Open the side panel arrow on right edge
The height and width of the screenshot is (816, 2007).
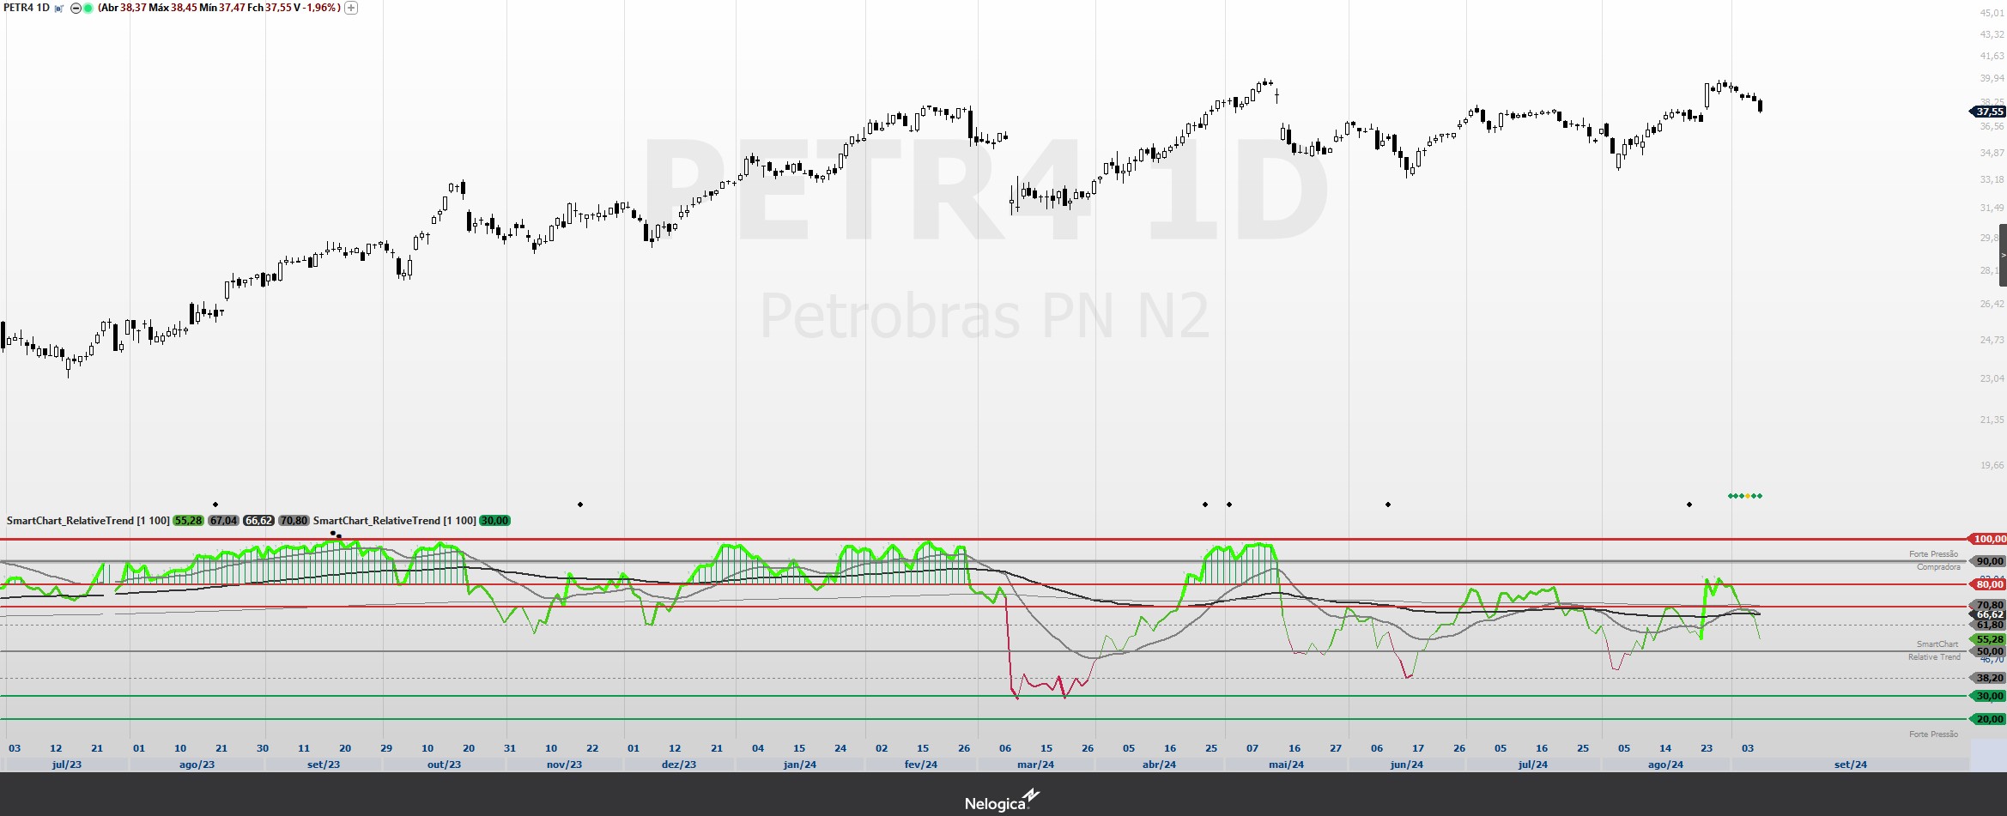coord(2003,255)
